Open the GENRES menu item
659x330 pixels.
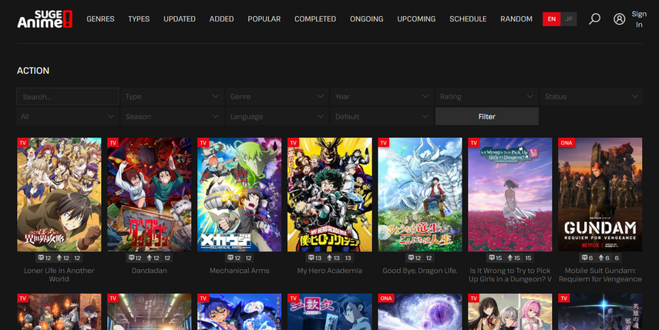click(x=100, y=19)
